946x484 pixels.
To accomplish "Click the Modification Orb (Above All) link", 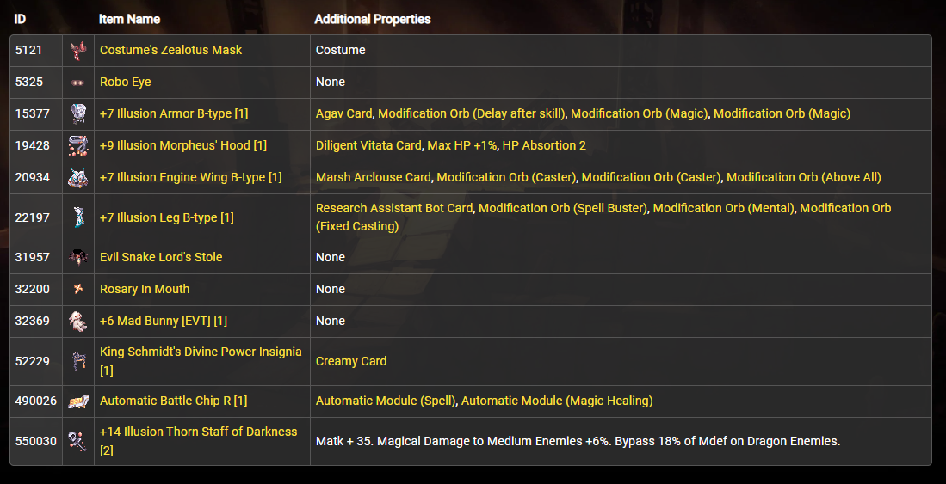I will (803, 177).
